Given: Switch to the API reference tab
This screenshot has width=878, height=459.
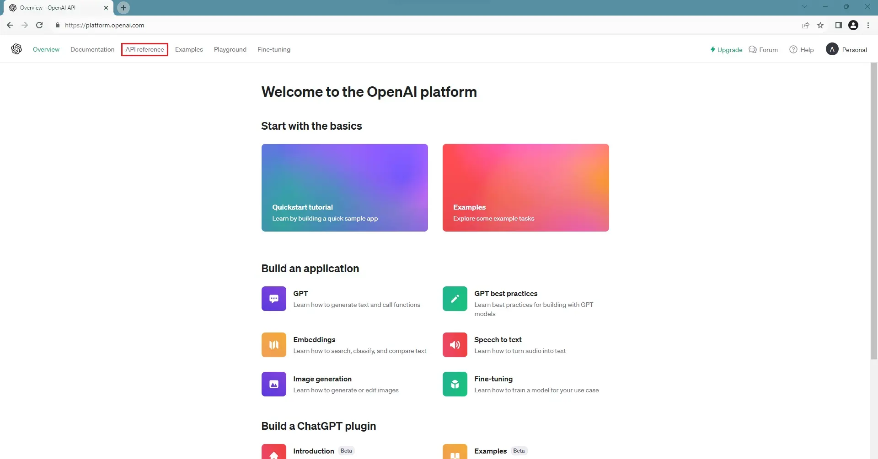Looking at the screenshot, I should [145, 49].
